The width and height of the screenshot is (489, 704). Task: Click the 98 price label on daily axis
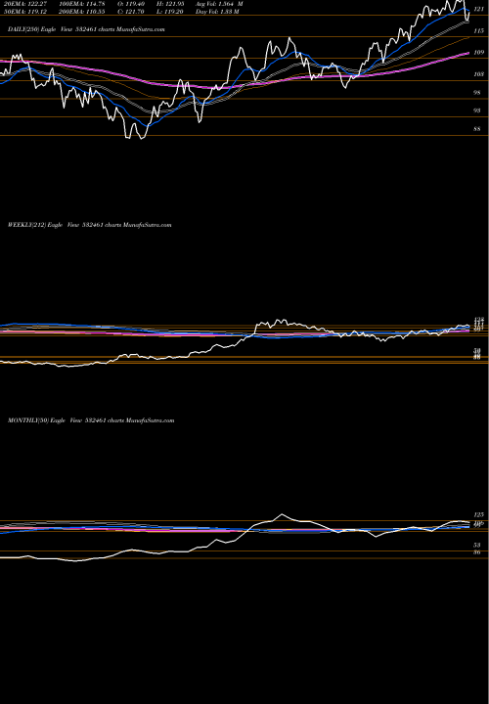[x=477, y=93]
